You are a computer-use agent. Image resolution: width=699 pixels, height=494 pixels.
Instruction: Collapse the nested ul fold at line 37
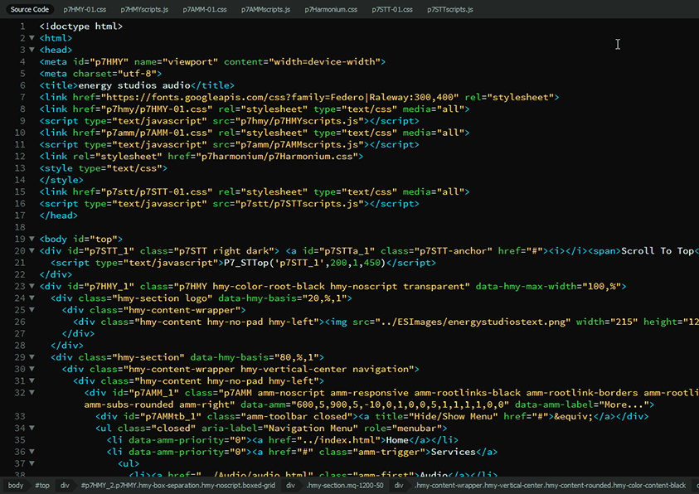pos(32,463)
